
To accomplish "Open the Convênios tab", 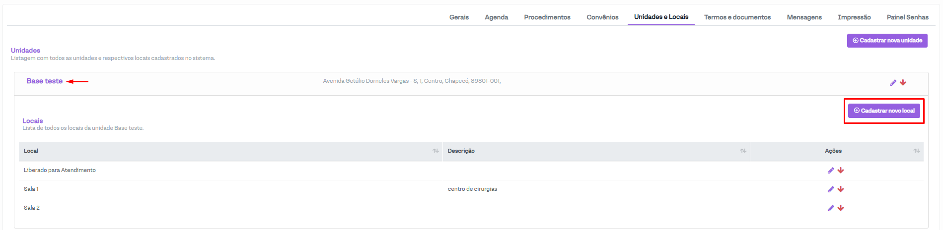I will (x=602, y=17).
